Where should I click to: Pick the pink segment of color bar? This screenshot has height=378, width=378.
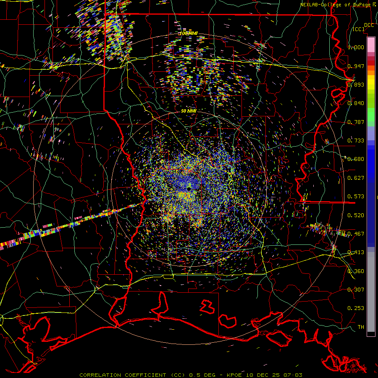pyautogui.click(x=371, y=45)
